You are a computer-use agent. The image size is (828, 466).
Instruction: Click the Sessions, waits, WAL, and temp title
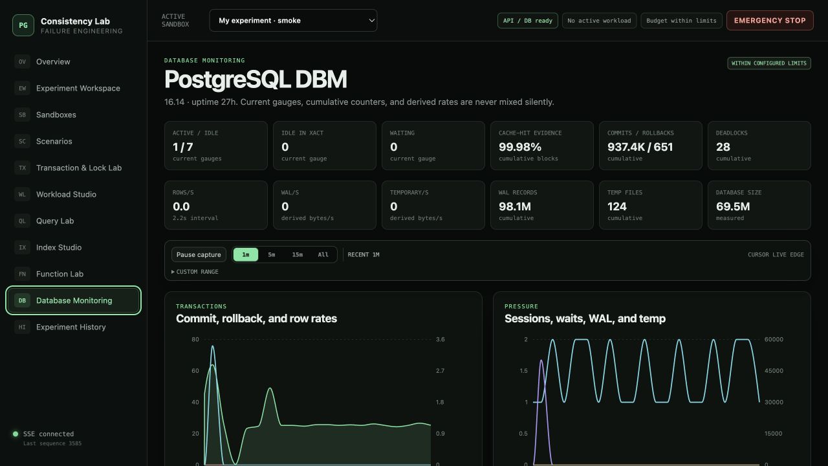585,318
